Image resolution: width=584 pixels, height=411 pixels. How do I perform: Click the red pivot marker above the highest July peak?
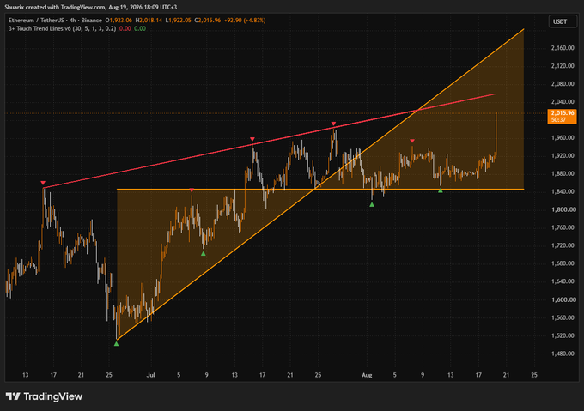(x=333, y=124)
